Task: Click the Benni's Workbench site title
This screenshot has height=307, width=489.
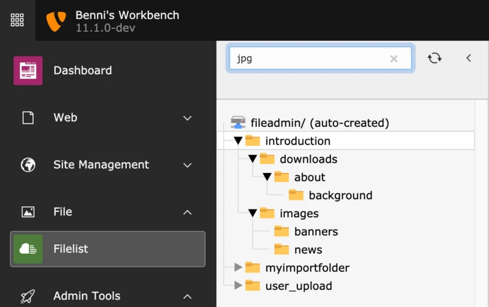Action: point(127,16)
